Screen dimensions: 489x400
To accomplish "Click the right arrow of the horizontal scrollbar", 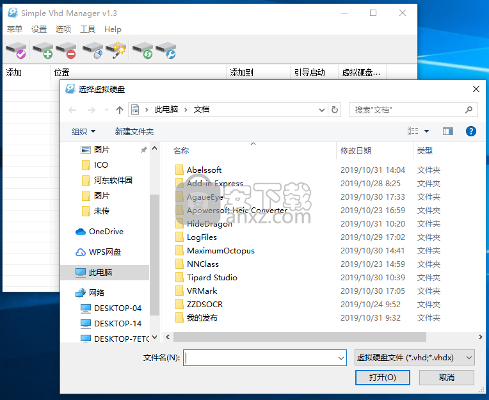I will [x=480, y=337].
